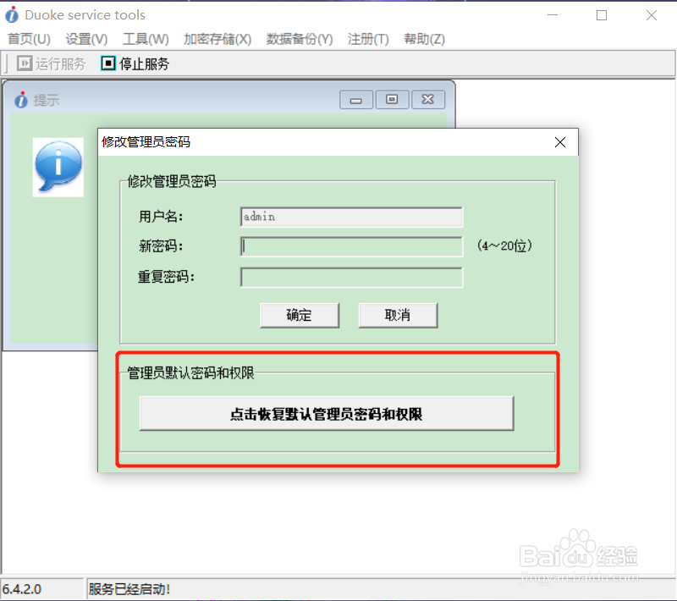Focus the 重复密码 input field
The width and height of the screenshot is (677, 601).
(x=351, y=277)
